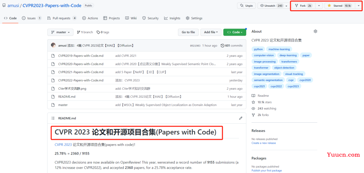The height and width of the screenshot is (173, 364).
Task: Open commit message 'add CVPR 2021'
Action: [x=126, y=56]
